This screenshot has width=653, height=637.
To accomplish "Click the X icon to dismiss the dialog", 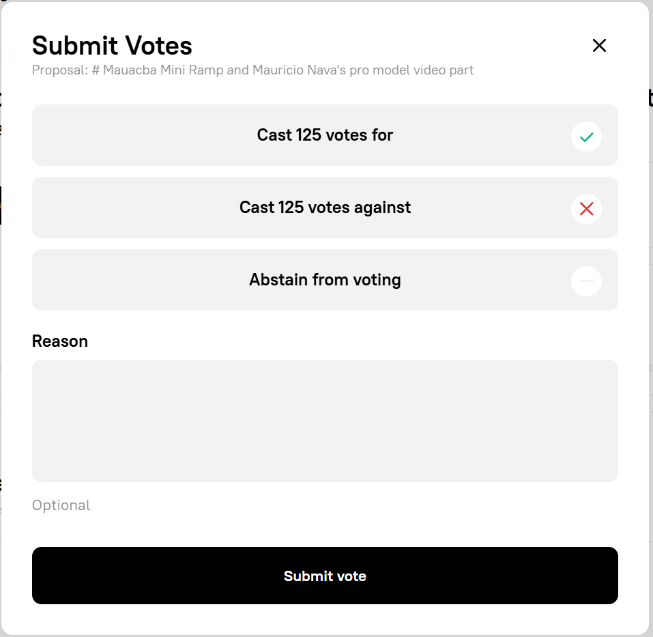I will coord(598,45).
